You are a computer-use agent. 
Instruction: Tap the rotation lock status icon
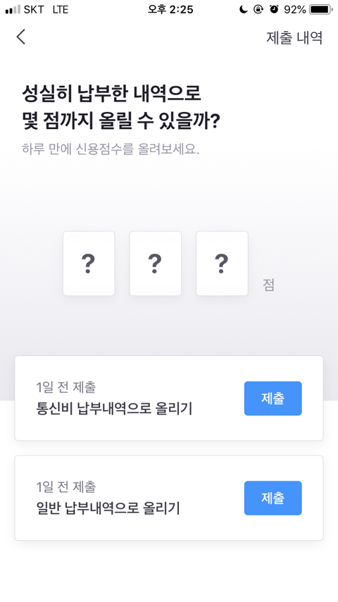pyautogui.click(x=258, y=10)
